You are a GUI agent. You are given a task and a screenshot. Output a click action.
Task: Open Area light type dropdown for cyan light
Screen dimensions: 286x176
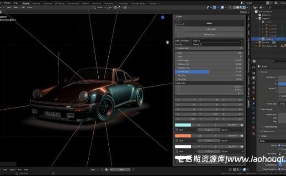point(186,130)
